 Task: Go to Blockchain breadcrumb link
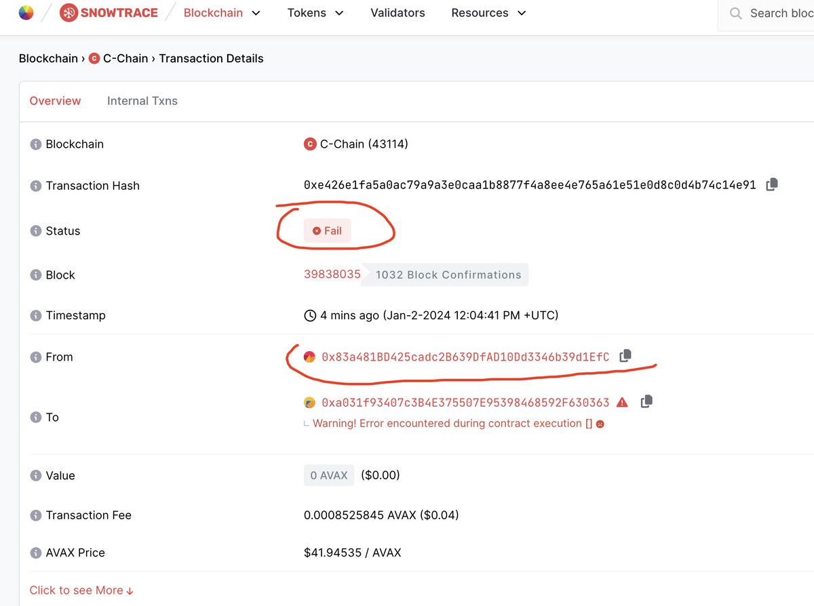pos(48,58)
